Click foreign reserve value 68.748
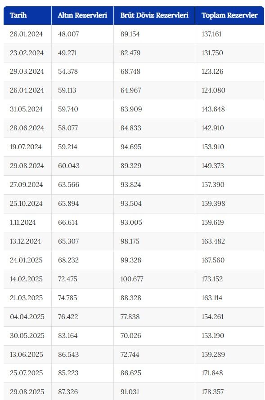The height and width of the screenshot is (400, 265). 130,71
